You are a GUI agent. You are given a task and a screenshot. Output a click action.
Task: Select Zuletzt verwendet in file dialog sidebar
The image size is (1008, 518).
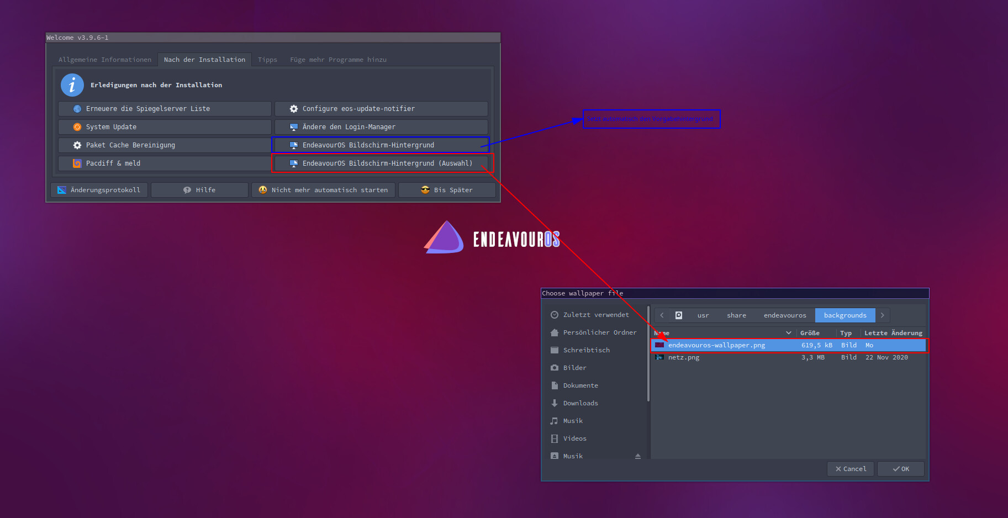595,315
